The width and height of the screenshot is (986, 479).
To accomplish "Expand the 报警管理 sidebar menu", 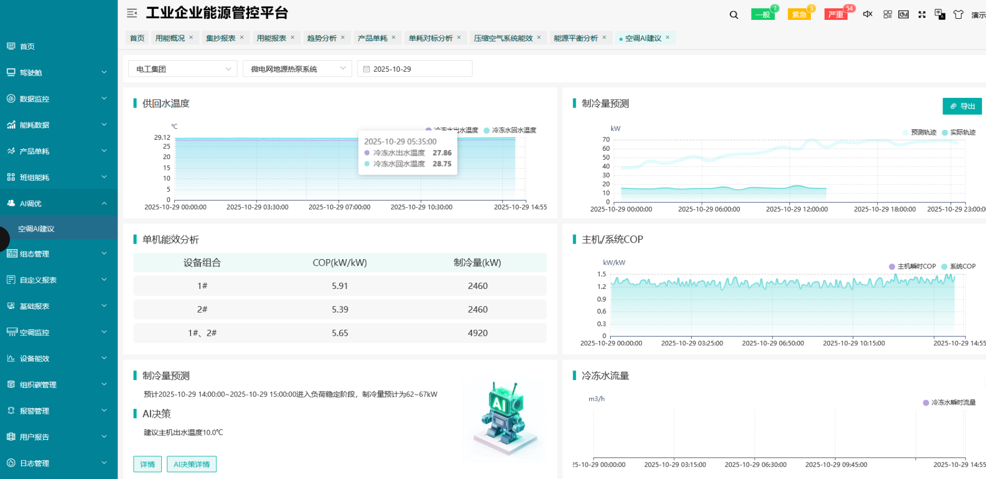I will (x=59, y=410).
